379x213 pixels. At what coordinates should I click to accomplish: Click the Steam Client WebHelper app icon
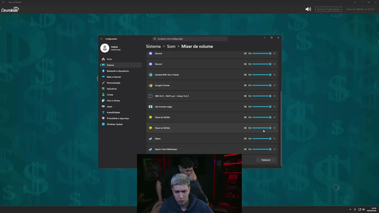(150, 149)
